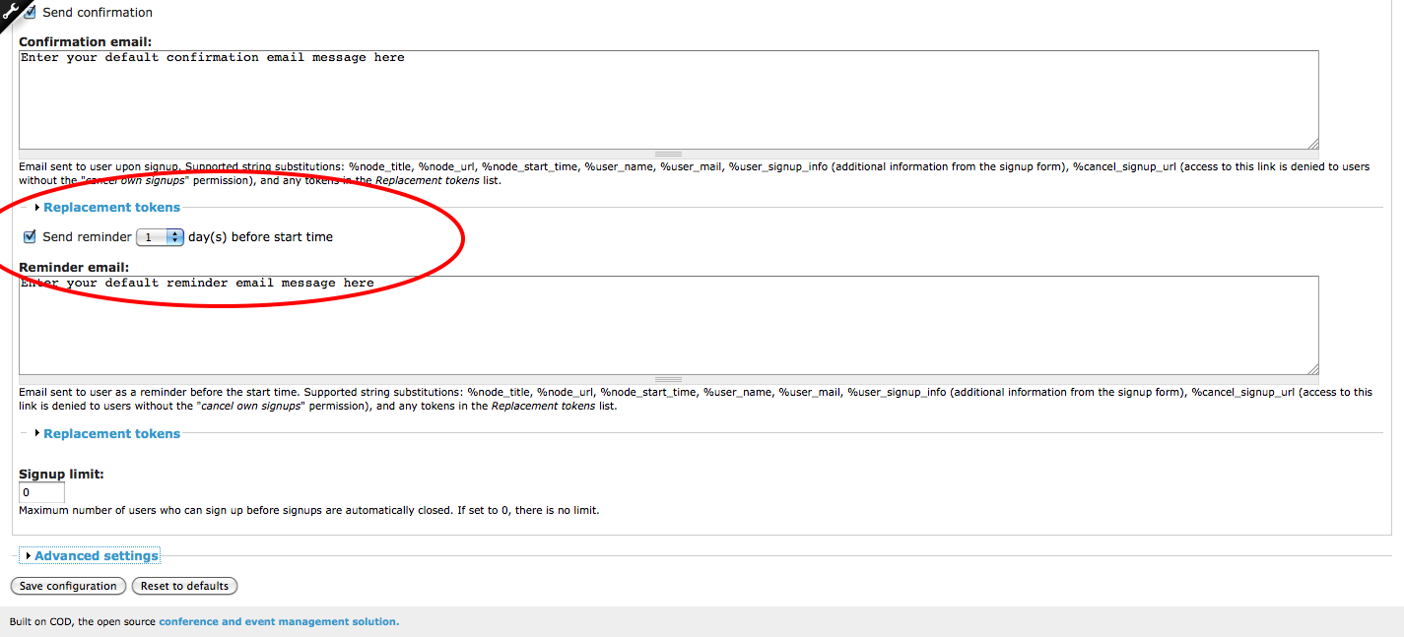
Task: Click the Reset to defaults button
Action: click(184, 586)
